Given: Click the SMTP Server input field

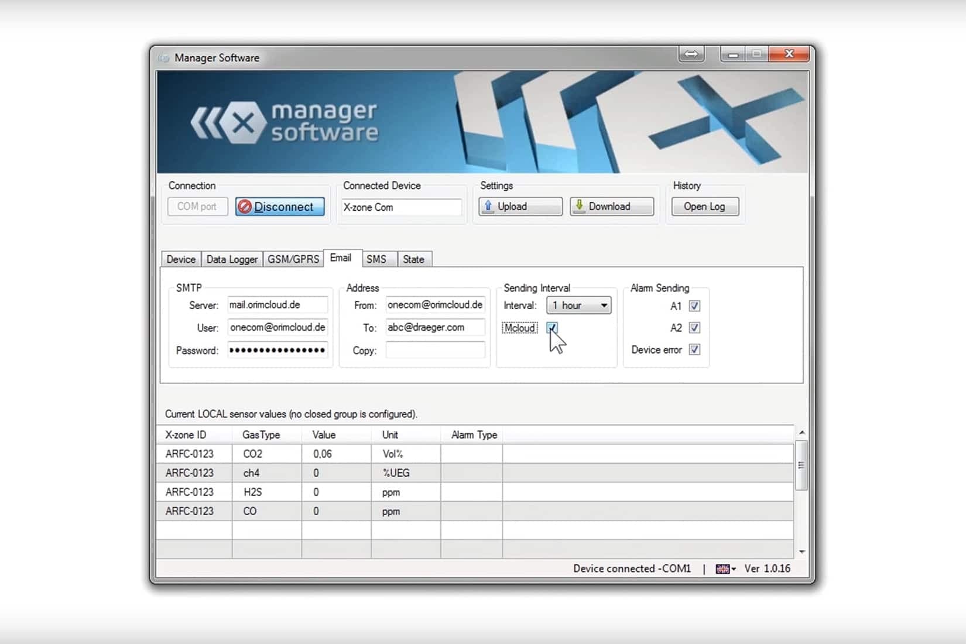Looking at the screenshot, I should pyautogui.click(x=277, y=305).
